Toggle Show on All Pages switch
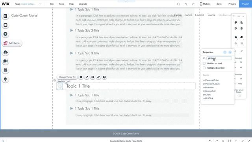 239,96
